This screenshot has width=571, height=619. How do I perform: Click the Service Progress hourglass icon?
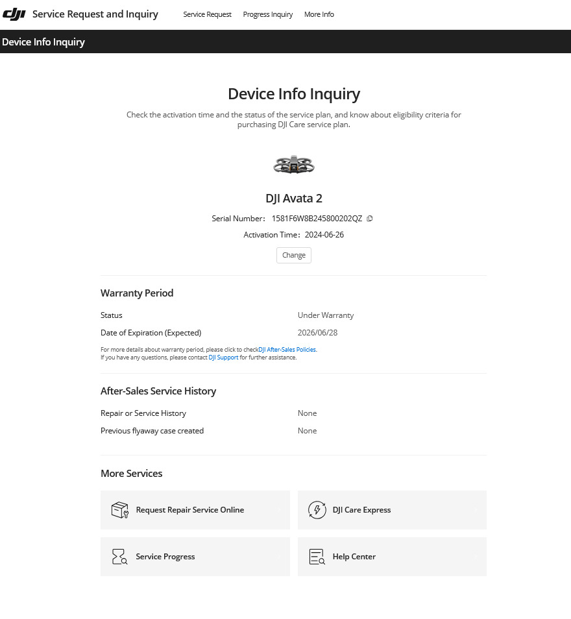tap(119, 556)
